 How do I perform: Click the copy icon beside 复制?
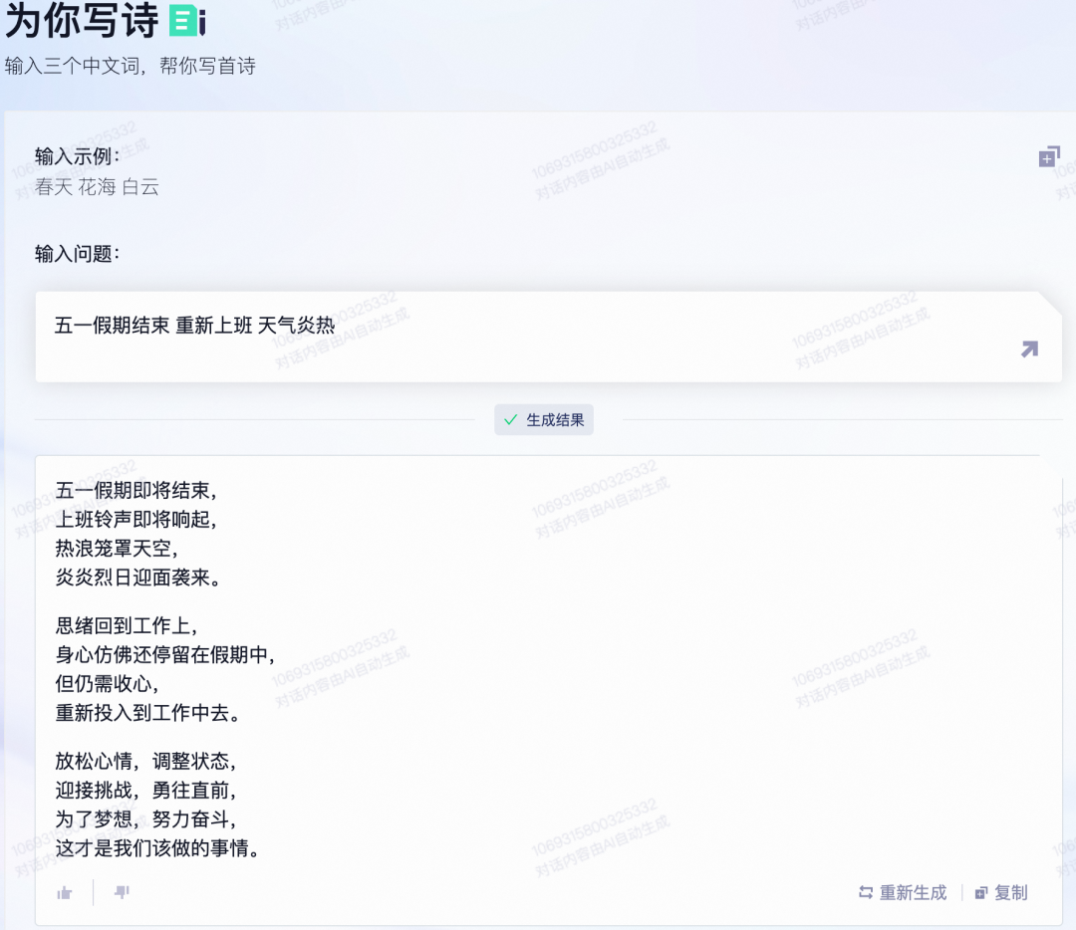click(x=983, y=893)
